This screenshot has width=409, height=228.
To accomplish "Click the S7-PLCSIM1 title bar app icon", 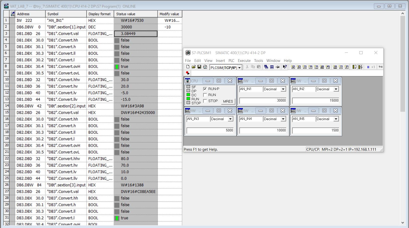I will 188,53.
